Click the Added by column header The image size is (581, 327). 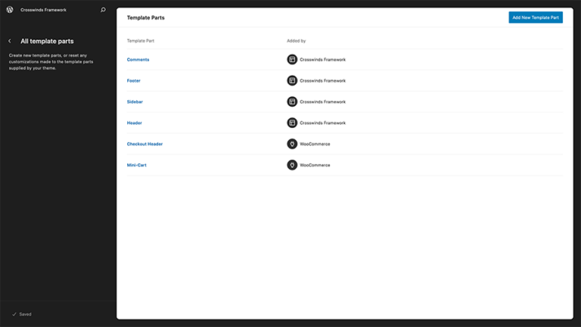click(296, 41)
